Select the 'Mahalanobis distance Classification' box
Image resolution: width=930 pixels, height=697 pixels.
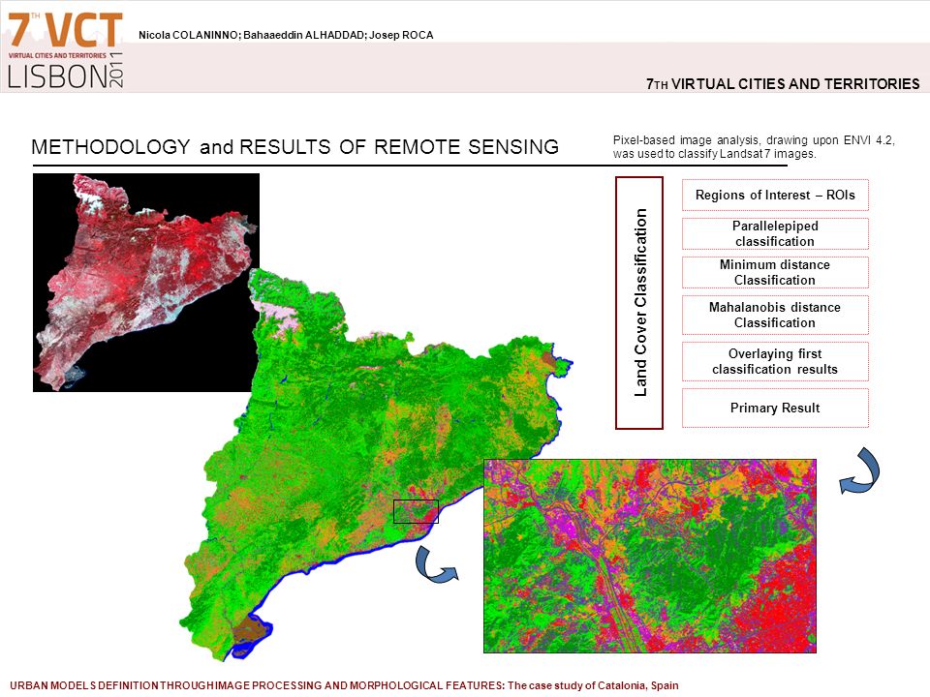[x=775, y=316]
